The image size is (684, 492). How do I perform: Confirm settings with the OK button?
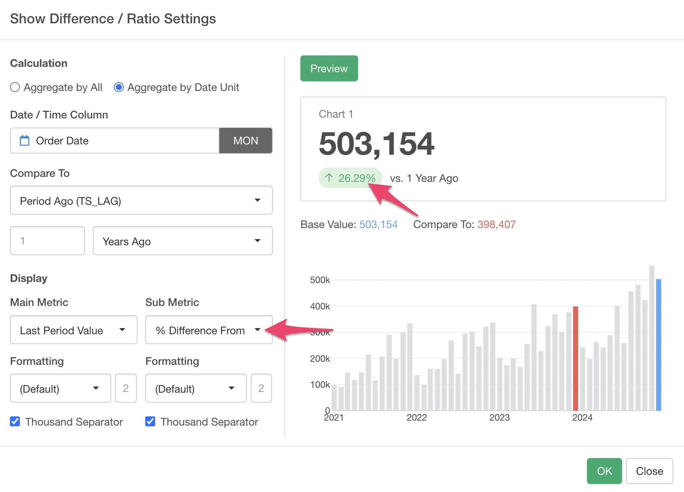(604, 471)
